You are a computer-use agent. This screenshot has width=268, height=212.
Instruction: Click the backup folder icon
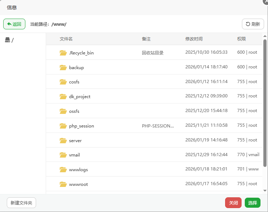(x=63, y=67)
